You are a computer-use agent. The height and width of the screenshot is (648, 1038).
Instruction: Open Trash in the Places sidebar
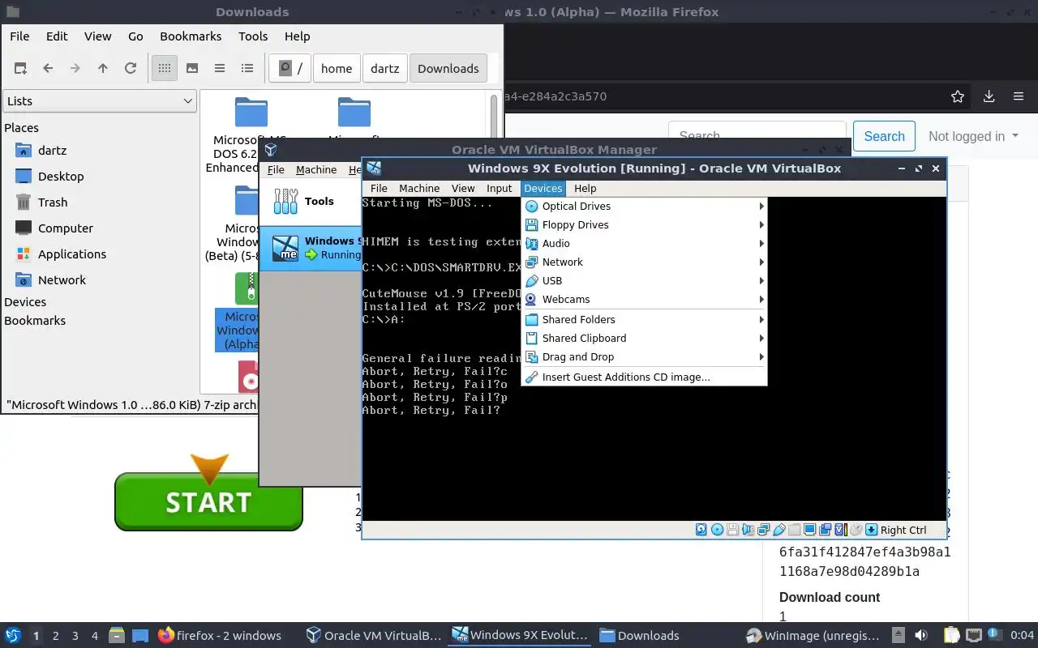pos(53,202)
